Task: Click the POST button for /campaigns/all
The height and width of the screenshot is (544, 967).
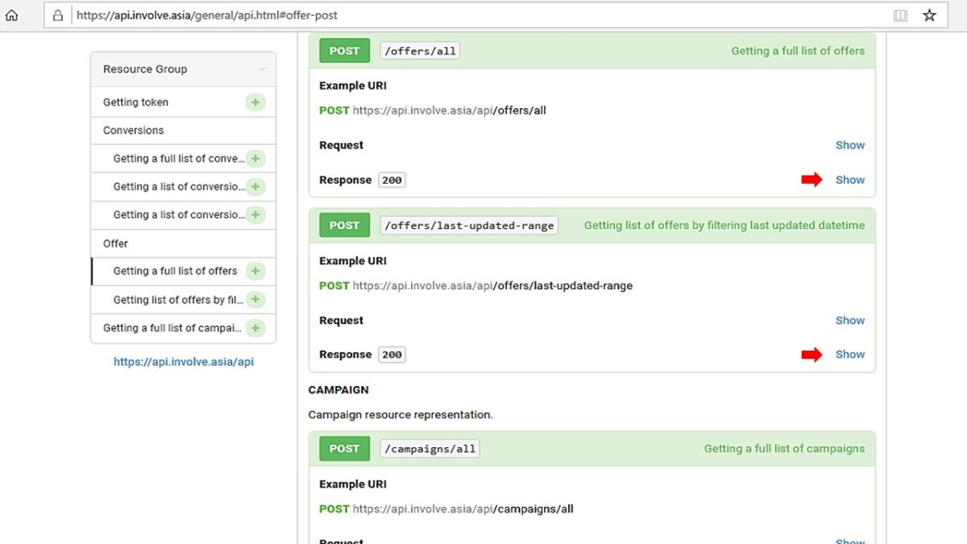Action: (344, 449)
